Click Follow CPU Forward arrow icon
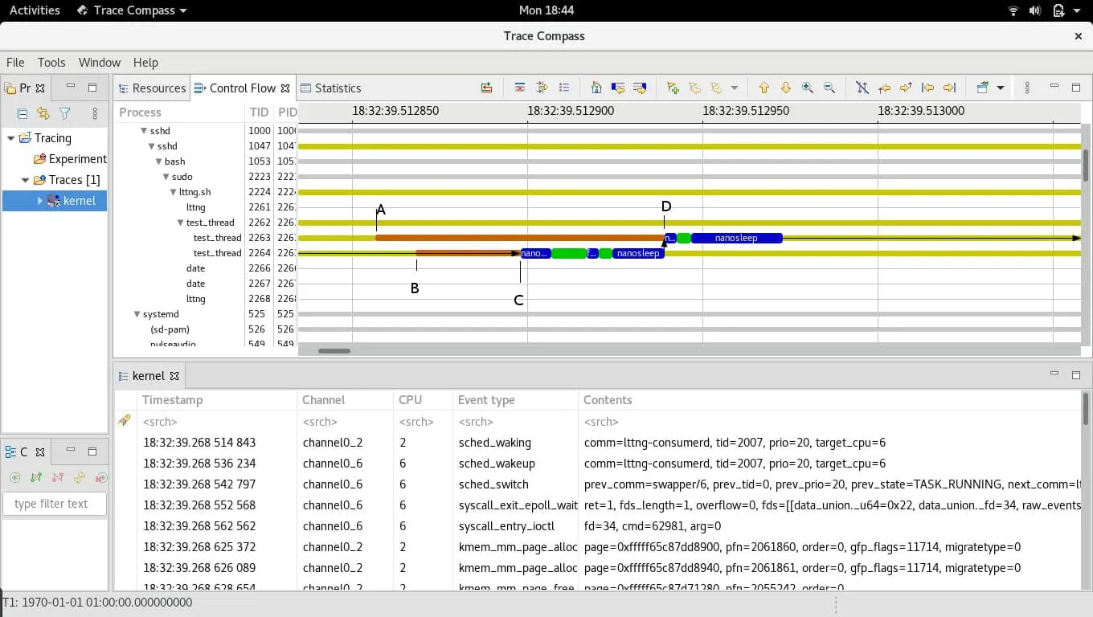The height and width of the screenshot is (617, 1093). [906, 88]
